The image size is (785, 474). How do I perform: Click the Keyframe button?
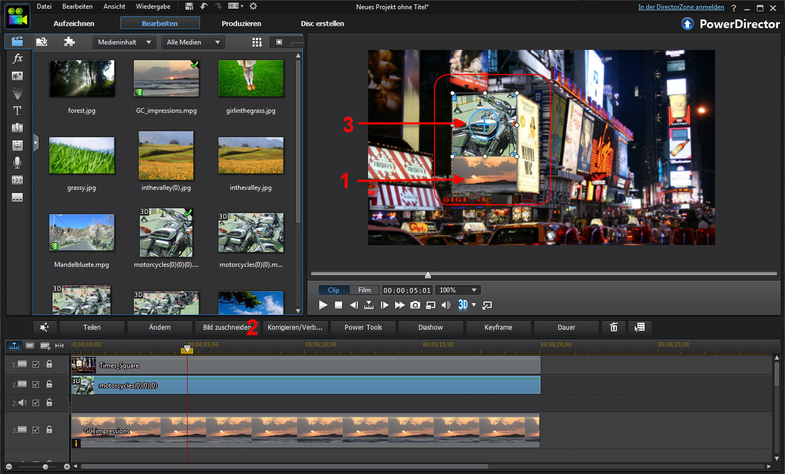(x=498, y=327)
